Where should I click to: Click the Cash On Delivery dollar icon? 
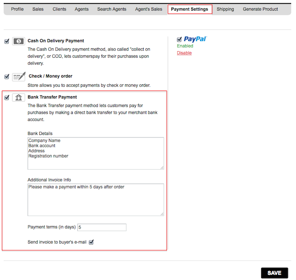click(x=19, y=41)
